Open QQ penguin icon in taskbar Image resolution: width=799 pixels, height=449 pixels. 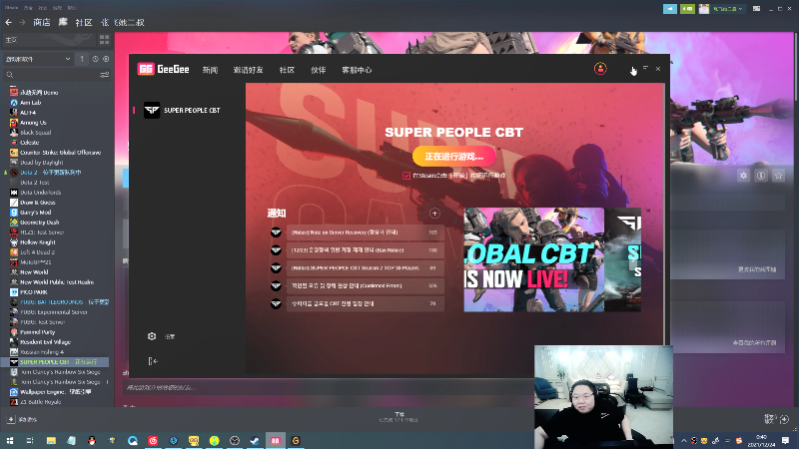(92, 440)
